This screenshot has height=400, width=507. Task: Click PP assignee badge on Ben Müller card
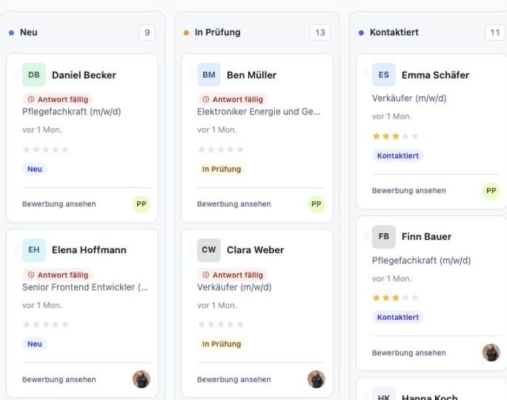point(316,204)
